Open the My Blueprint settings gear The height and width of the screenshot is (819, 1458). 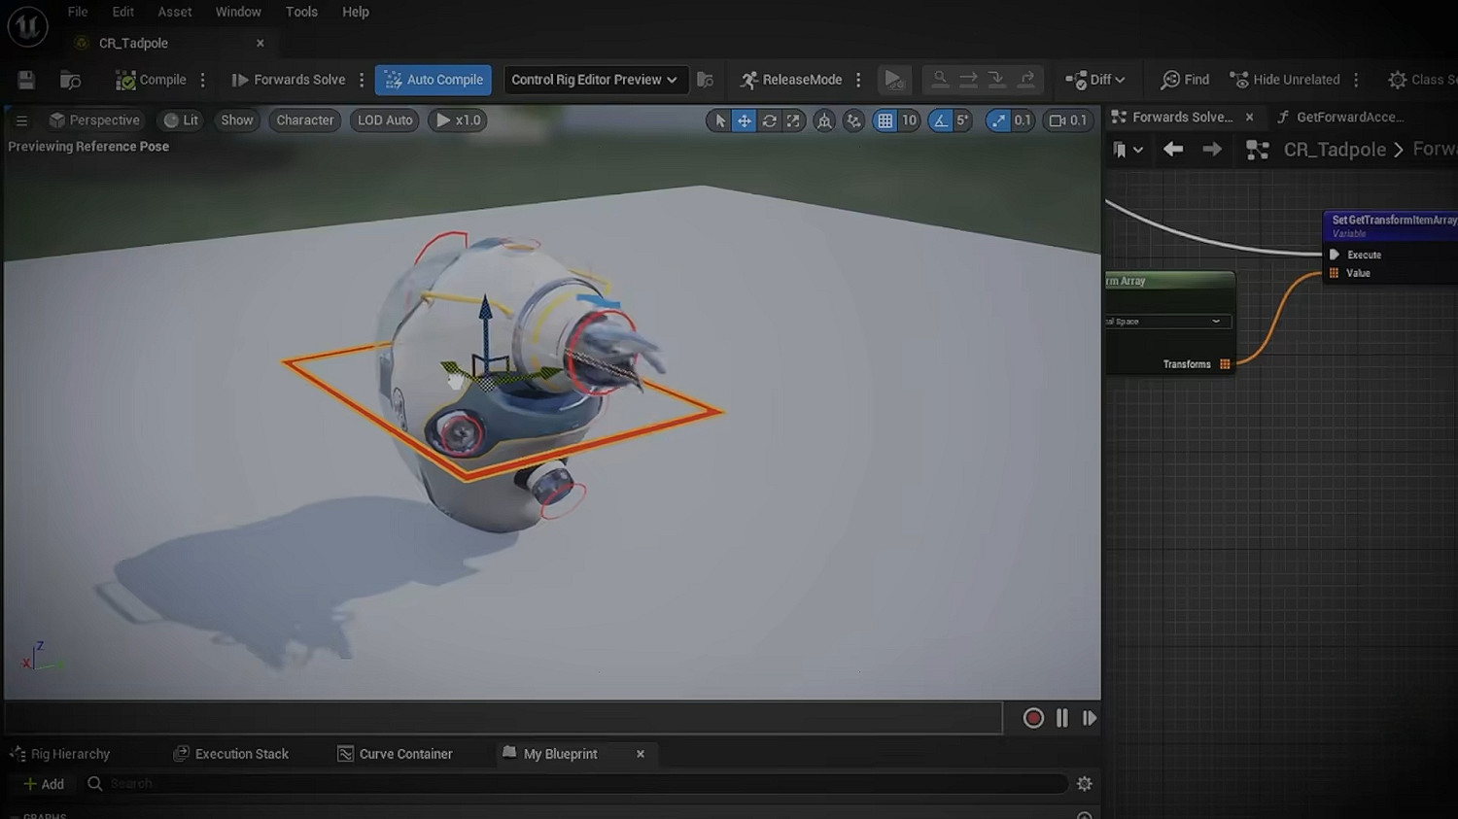[x=1085, y=783]
